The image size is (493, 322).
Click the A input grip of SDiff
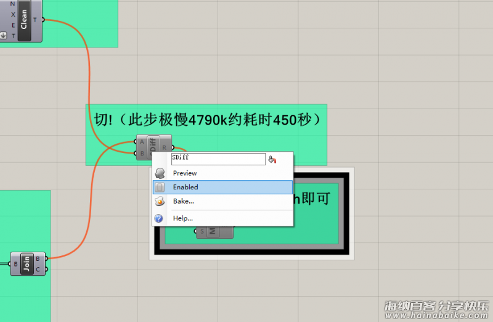[135, 142]
